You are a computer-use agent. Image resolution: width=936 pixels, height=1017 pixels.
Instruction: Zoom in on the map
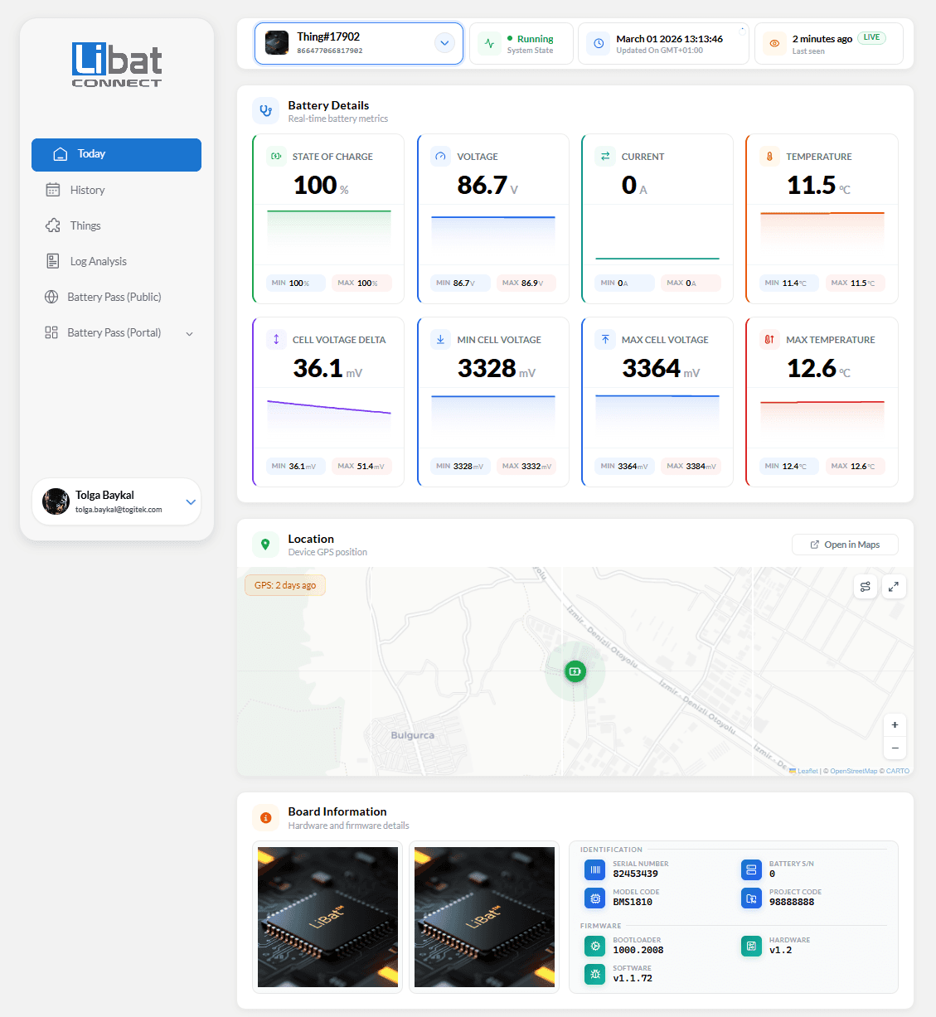[x=895, y=725]
